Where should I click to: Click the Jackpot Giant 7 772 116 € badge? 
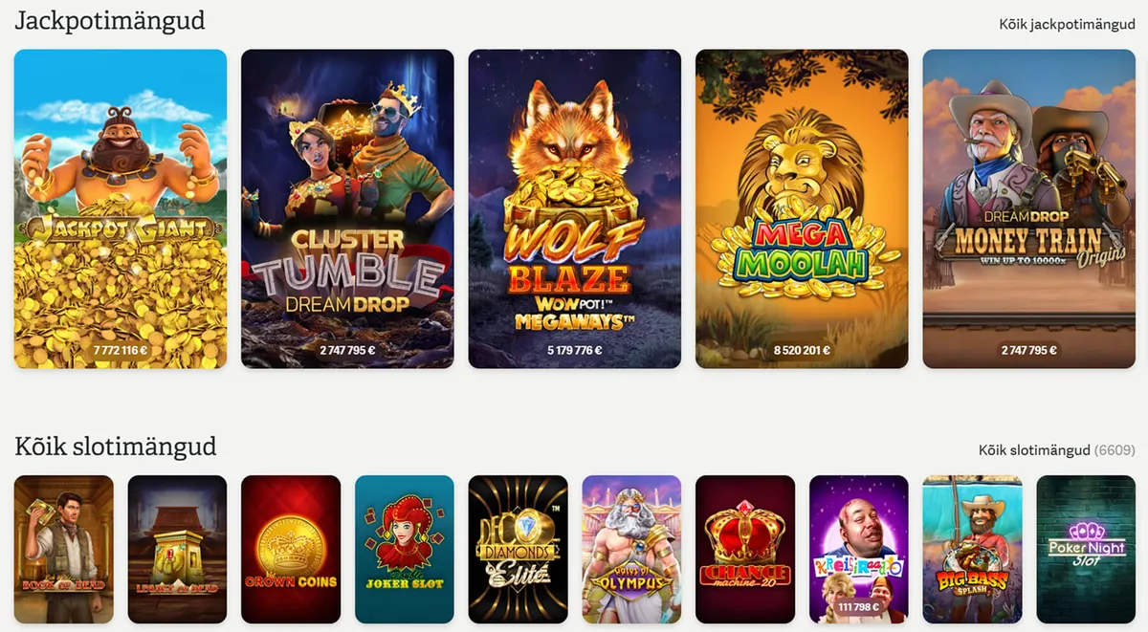tap(121, 351)
